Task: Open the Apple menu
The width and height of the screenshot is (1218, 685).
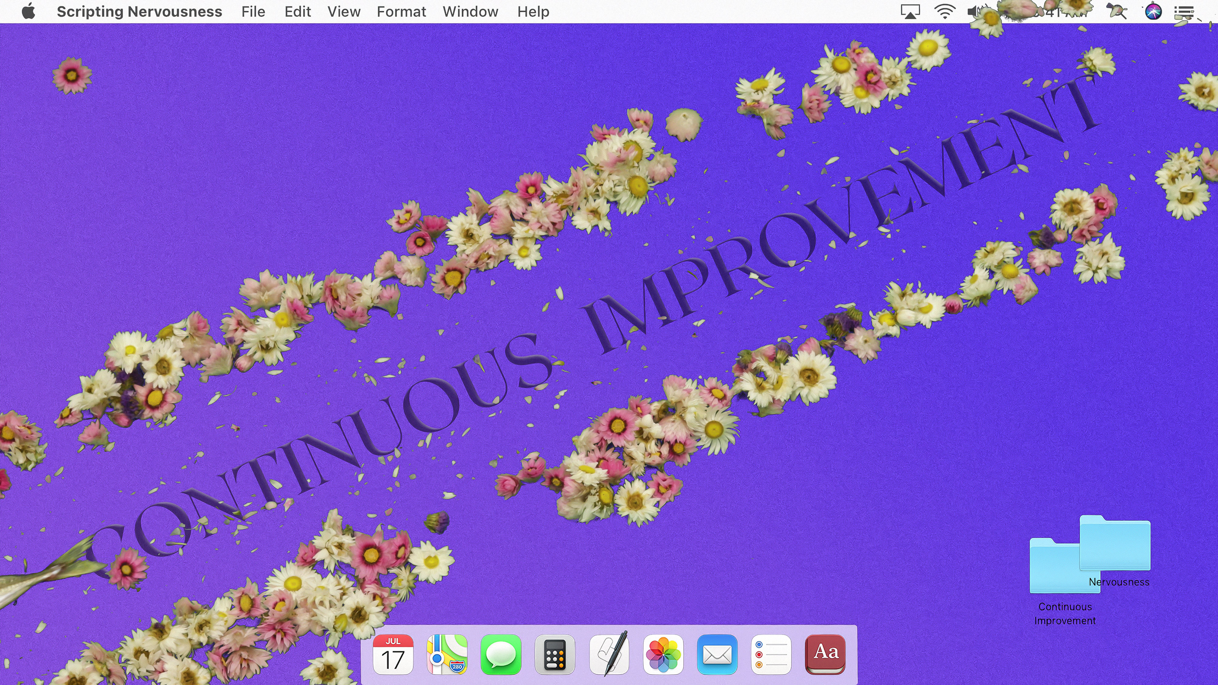Action: point(28,11)
